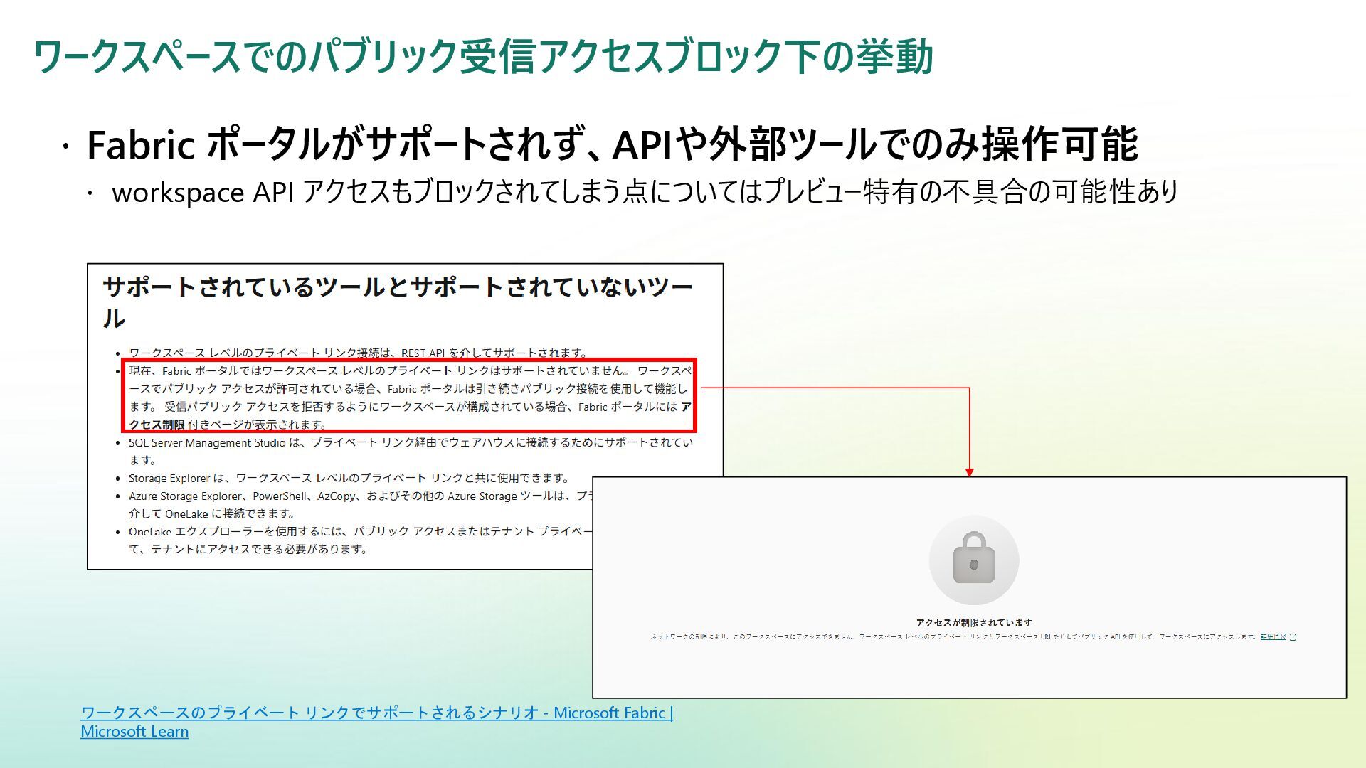Click the ネットワークの制限により description text under the lock
The image size is (1366, 768).
coord(953,636)
